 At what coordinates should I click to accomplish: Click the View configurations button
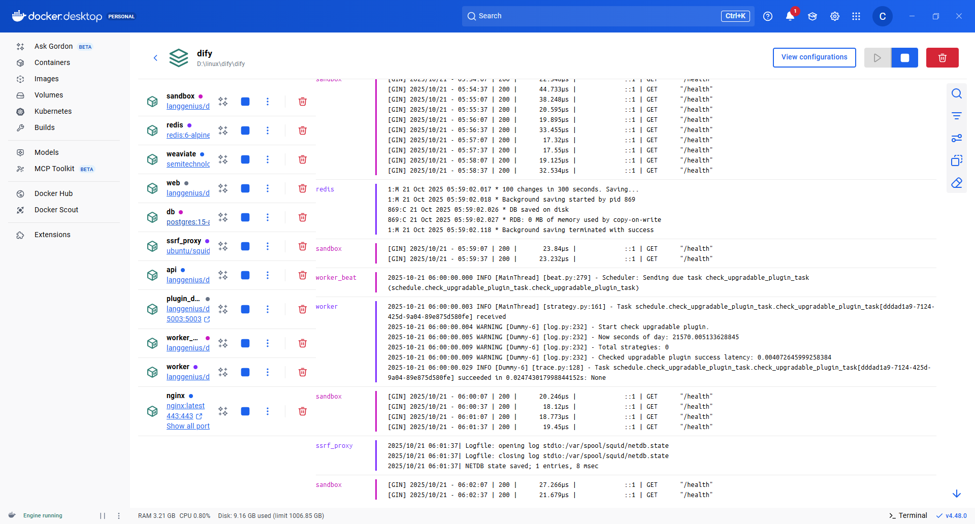[x=814, y=57]
